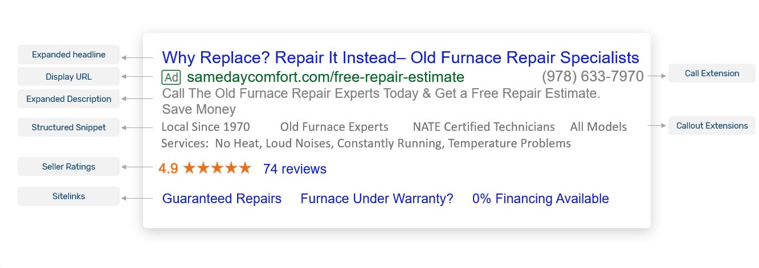This screenshot has height=268, width=759.
Task: Select the Display URL label
Action: click(69, 77)
